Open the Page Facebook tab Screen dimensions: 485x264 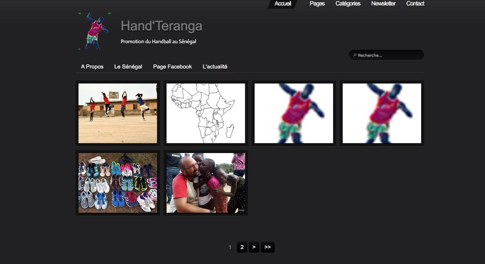[173, 67]
